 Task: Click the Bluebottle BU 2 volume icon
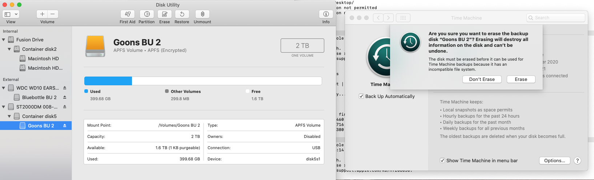click(17, 97)
